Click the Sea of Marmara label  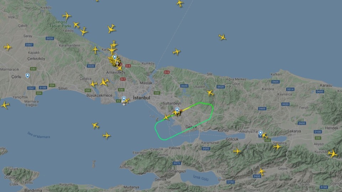point(38,135)
